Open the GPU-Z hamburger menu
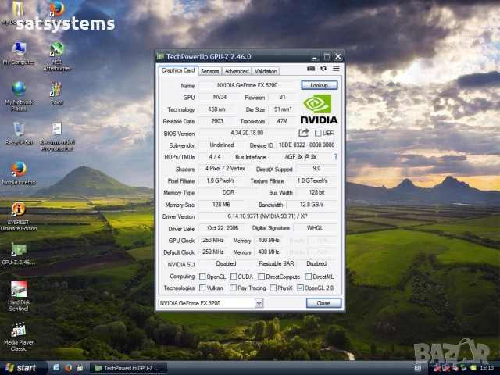The width and height of the screenshot is (500, 375). point(335,70)
